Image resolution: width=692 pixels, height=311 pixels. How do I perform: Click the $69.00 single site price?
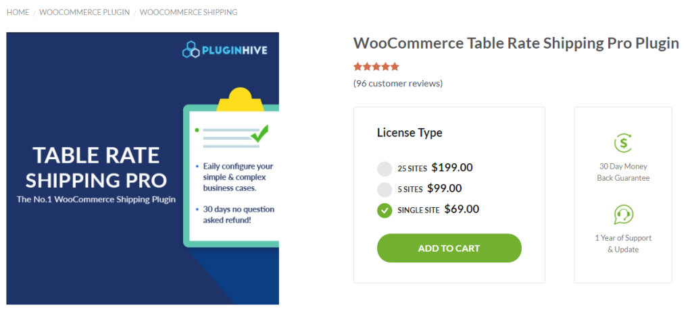click(x=462, y=209)
